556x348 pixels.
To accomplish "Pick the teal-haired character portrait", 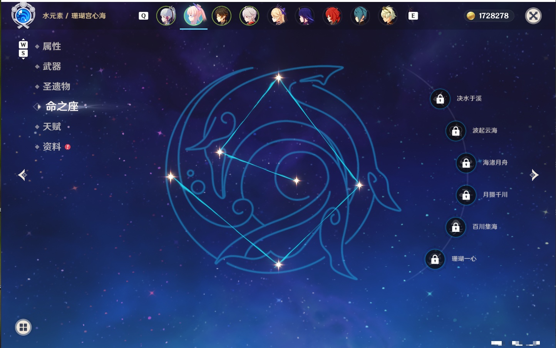I will 360,16.
